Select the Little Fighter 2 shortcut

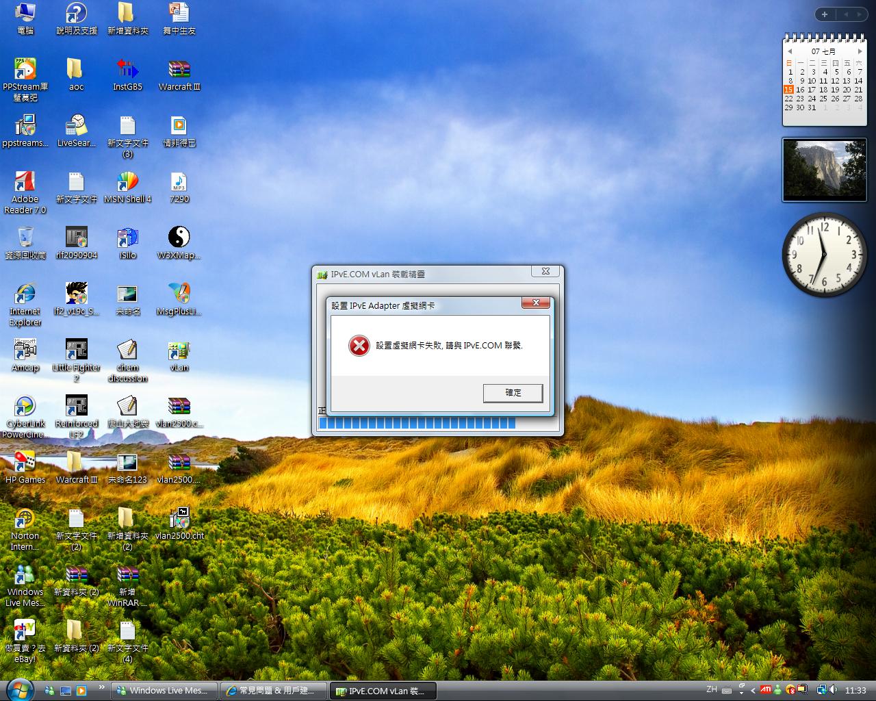(x=76, y=361)
